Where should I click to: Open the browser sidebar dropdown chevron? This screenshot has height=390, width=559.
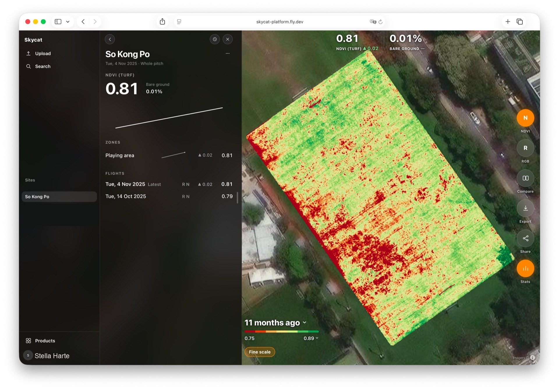(x=68, y=22)
